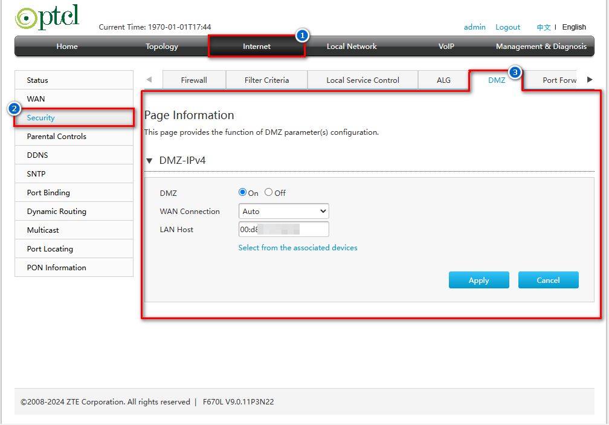The height and width of the screenshot is (425, 609).
Task: Open SNTP in the sidebar
Action: 74,174
